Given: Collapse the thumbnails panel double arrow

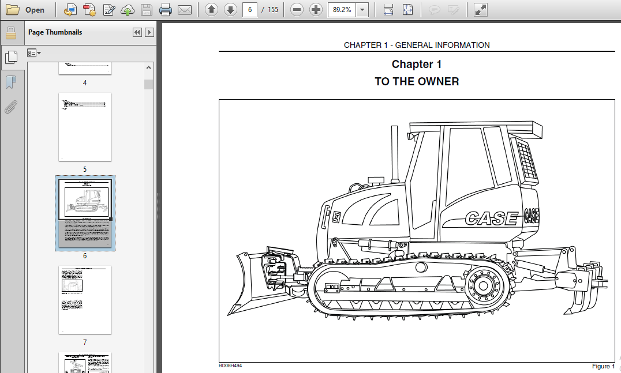Looking at the screenshot, I should [x=137, y=32].
